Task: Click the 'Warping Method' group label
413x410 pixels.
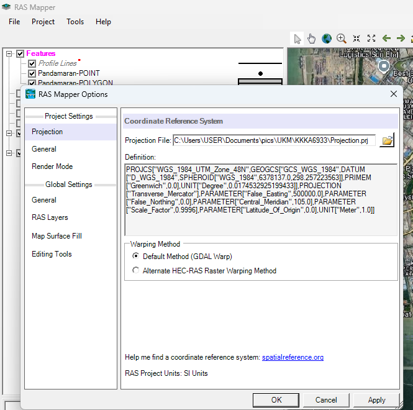Action: (155, 244)
